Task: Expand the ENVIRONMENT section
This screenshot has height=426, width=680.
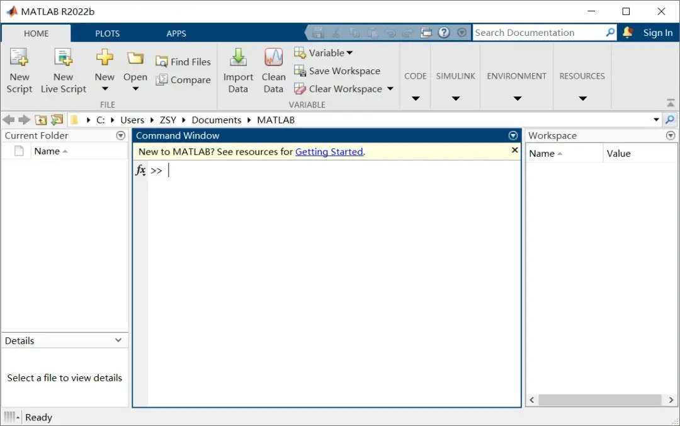Action: (x=517, y=98)
